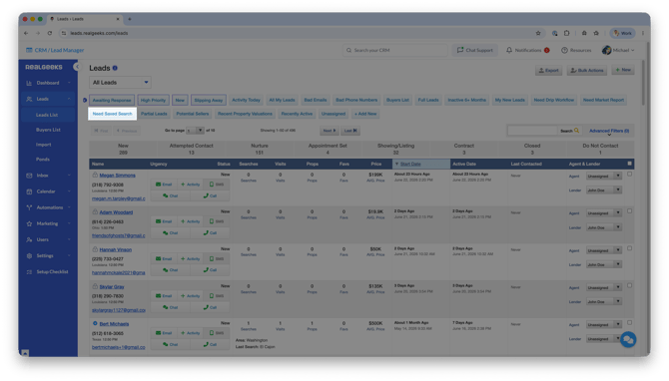This screenshot has height=381, width=669.
Task: Click Call button for Adam Woodard
Action: point(210,233)
